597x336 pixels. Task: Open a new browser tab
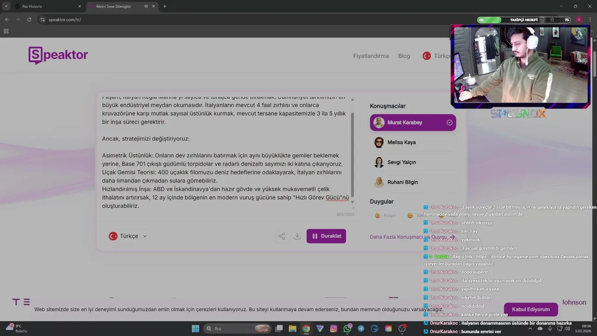[165, 7]
